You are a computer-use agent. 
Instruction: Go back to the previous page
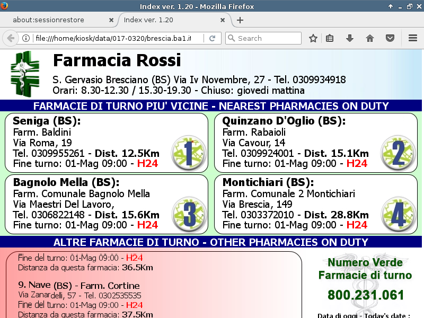(11, 38)
